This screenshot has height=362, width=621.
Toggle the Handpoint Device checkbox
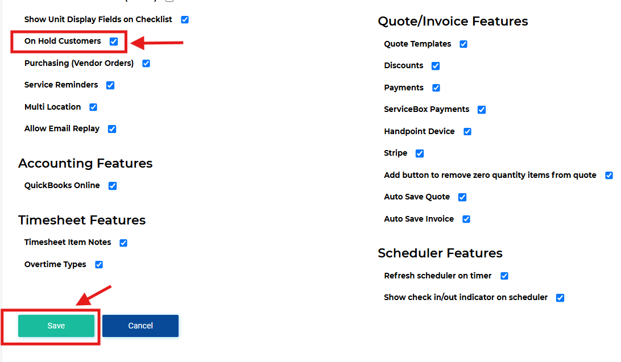tap(467, 131)
